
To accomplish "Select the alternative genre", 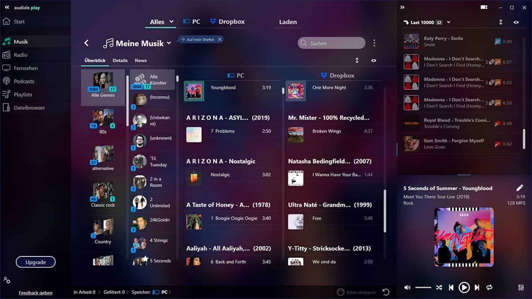I will point(103,159).
